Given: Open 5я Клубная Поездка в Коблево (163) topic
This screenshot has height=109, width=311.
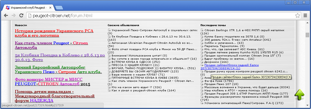Looking at the screenshot, I should click(x=151, y=36).
